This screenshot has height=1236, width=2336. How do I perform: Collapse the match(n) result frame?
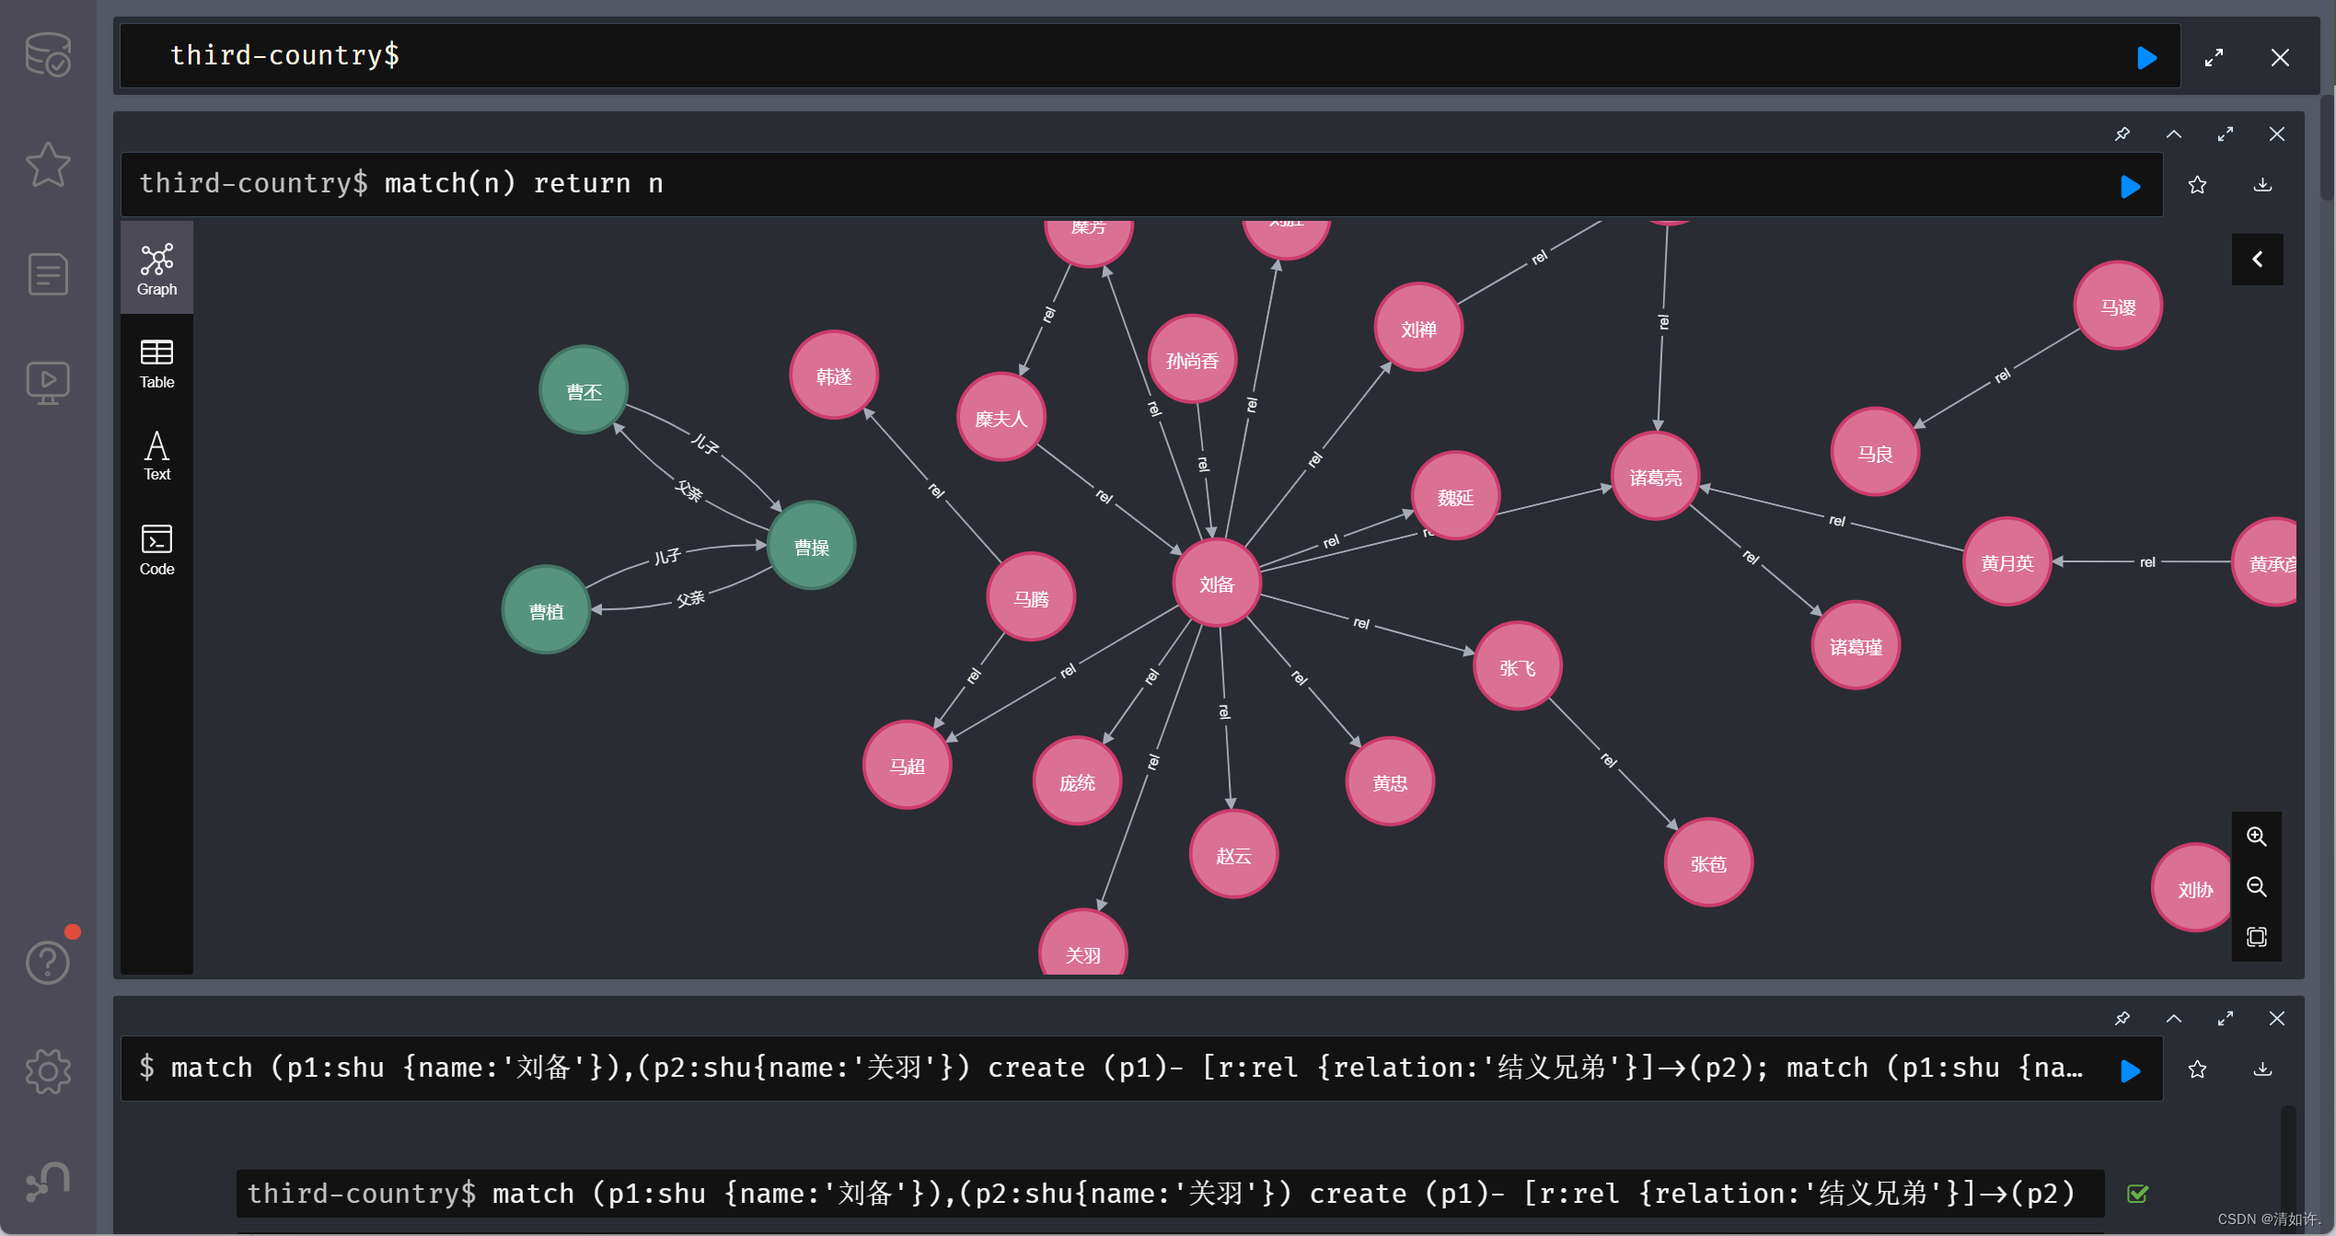[x=2174, y=134]
